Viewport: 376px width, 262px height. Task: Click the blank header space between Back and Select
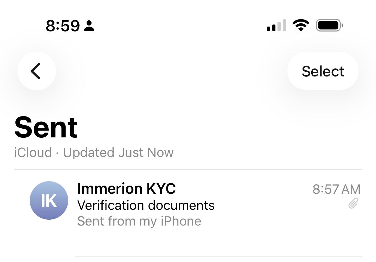(172, 71)
